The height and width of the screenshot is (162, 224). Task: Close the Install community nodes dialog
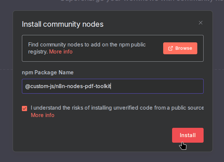click(201, 23)
